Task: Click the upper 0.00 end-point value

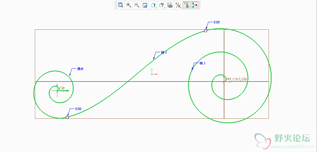Action: [x=217, y=22]
